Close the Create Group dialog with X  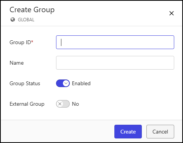pos(172,13)
